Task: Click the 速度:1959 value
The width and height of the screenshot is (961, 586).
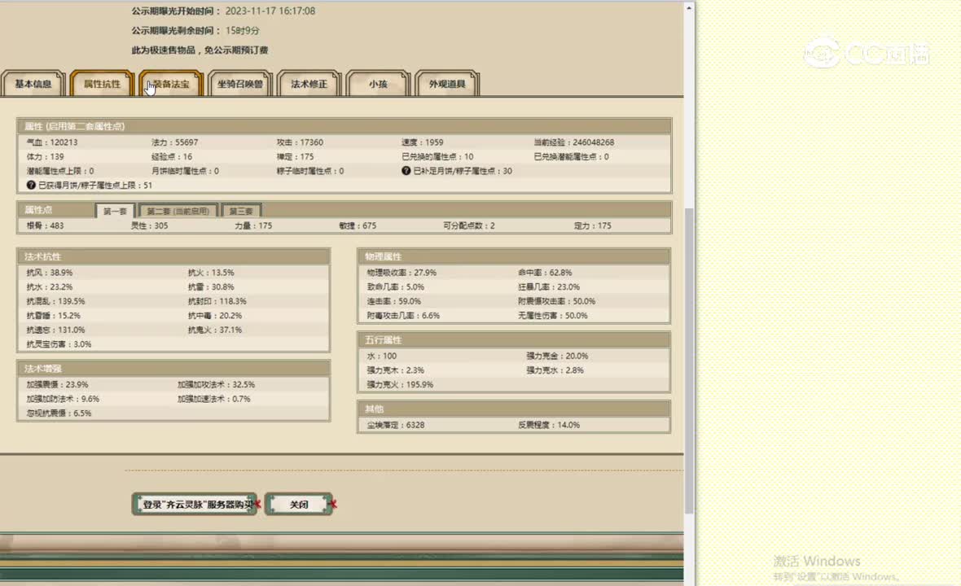Action: click(423, 142)
